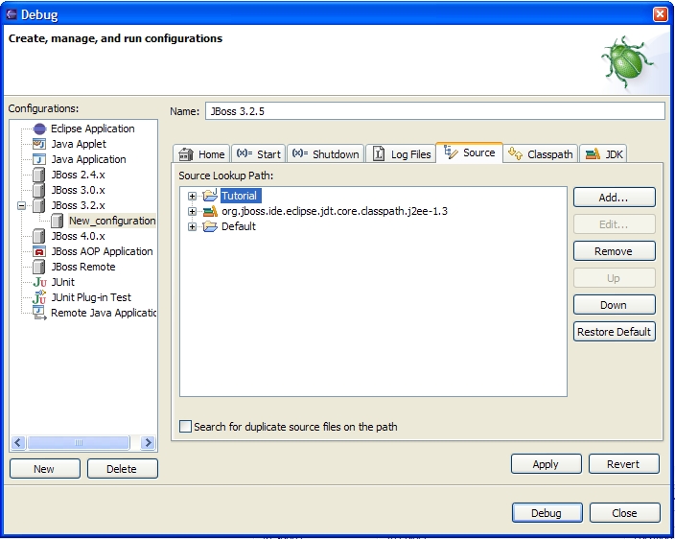Click the Close button at bottom
This screenshot has width=675, height=539.
point(624,513)
